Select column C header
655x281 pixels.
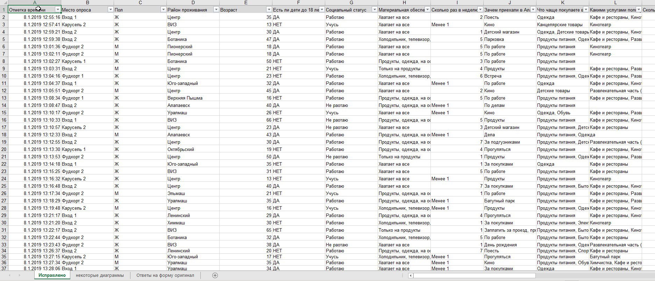(x=140, y=2)
